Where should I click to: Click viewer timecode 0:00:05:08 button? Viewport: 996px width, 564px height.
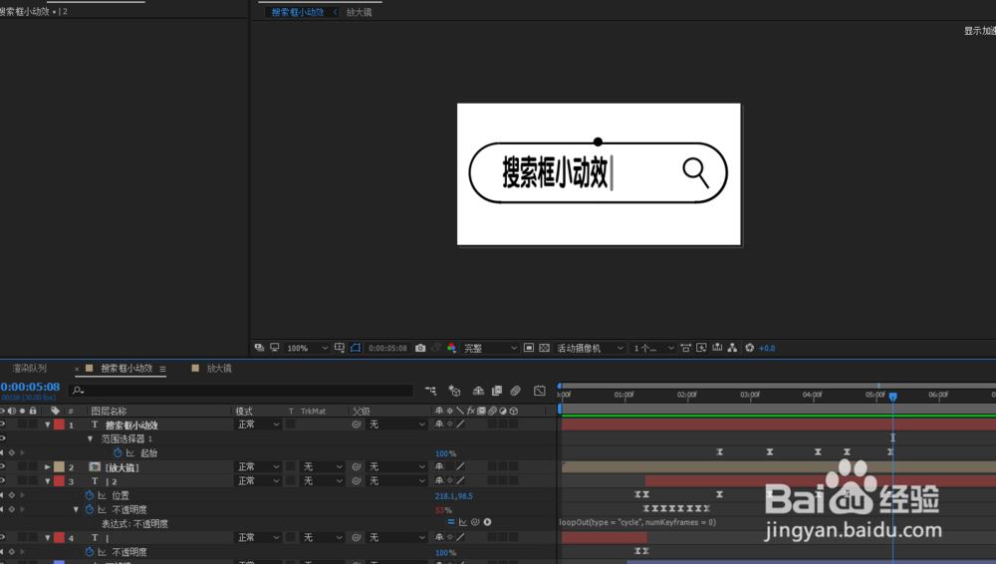387,348
